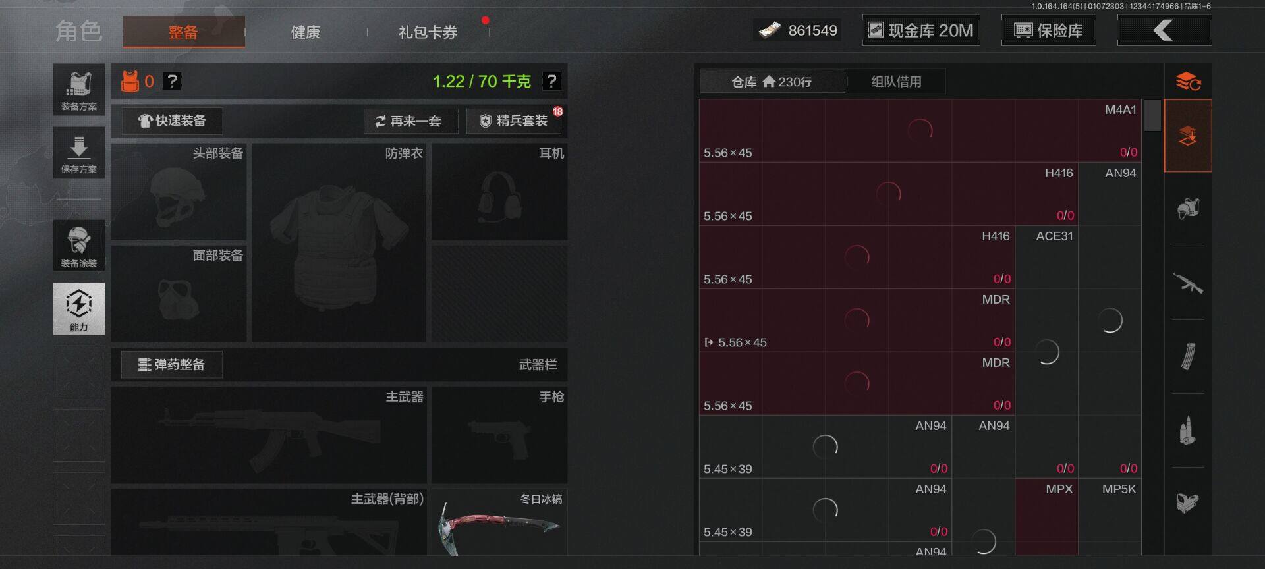Click the back arrow button

pyautogui.click(x=1164, y=30)
